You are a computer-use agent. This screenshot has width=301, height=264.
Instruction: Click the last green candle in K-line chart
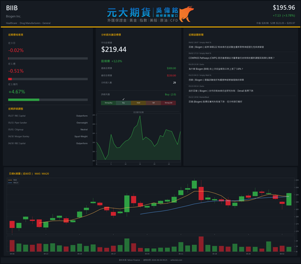pyautogui.click(x=289, y=200)
